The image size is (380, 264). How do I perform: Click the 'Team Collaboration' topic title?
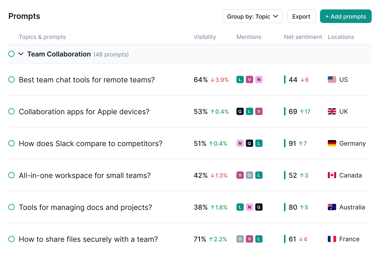coord(59,54)
